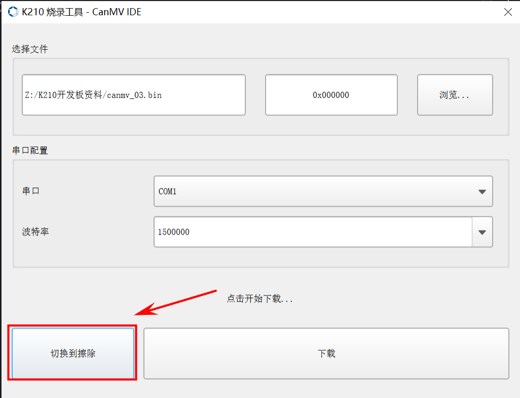The width and height of the screenshot is (520, 398).
Task: Click the CanMV IDE text in title bar
Action: [x=116, y=12]
